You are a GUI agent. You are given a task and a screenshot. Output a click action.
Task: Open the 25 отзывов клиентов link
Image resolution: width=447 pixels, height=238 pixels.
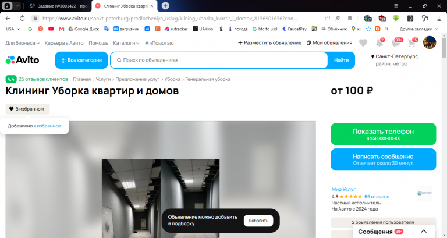point(43,79)
